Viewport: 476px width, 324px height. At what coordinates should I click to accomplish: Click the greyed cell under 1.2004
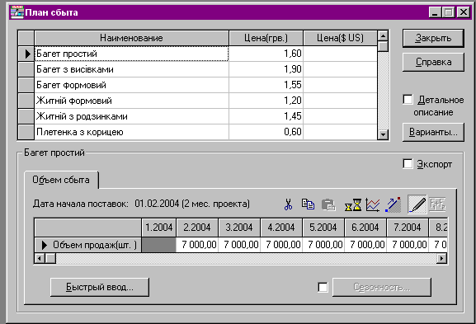pos(158,245)
